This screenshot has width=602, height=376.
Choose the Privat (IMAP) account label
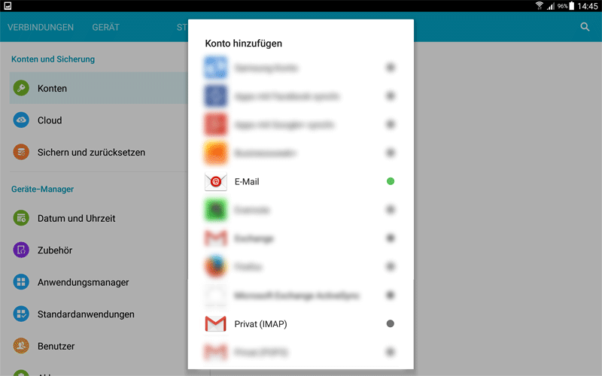point(260,324)
